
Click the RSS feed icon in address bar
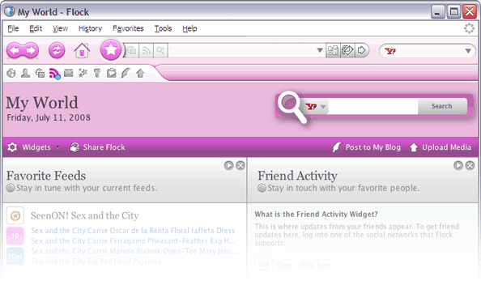[x=147, y=50]
